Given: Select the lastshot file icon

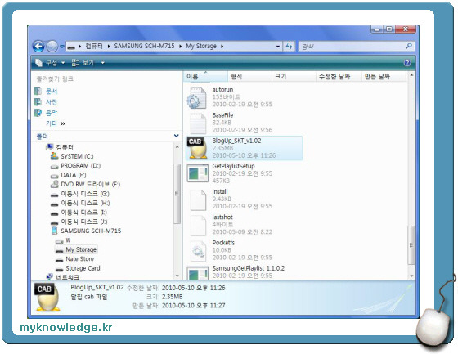Looking at the screenshot, I should [x=198, y=226].
